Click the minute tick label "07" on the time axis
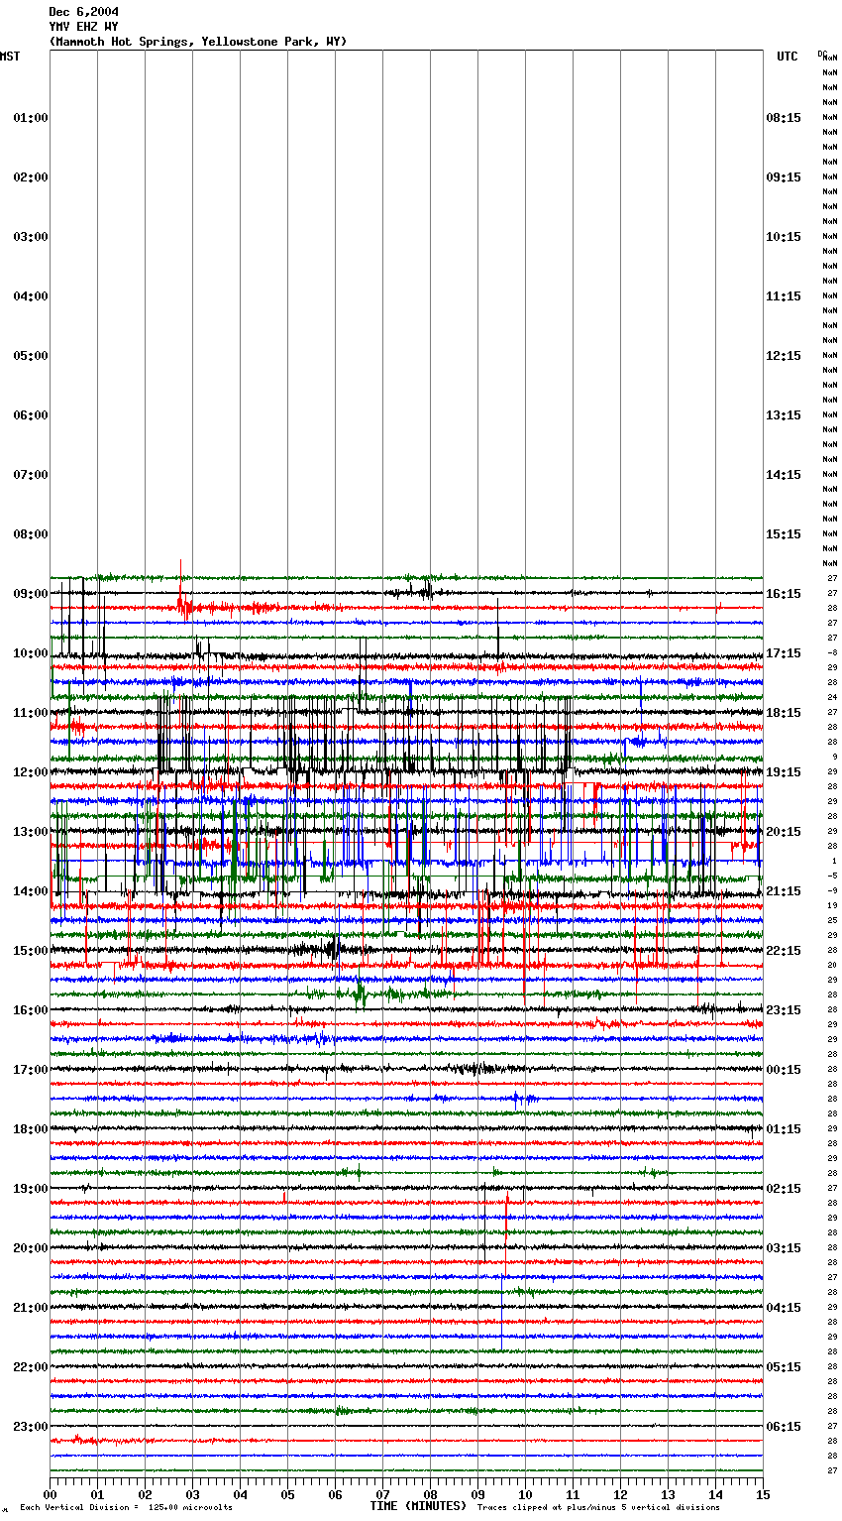842x1521 pixels. (383, 1495)
